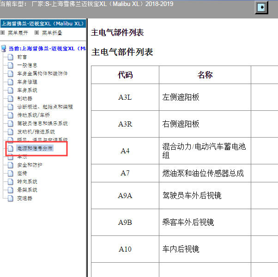Select the 传动系统/车桥 entry
Viewport: 278px width, 277px height.
coord(34,115)
